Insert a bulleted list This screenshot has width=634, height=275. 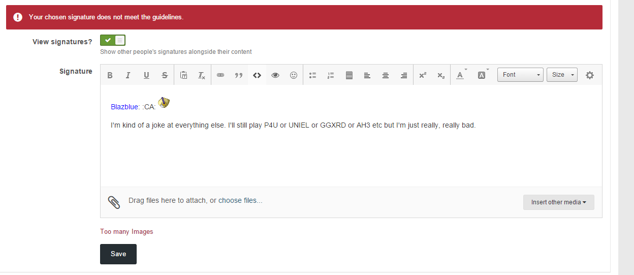tap(312, 75)
